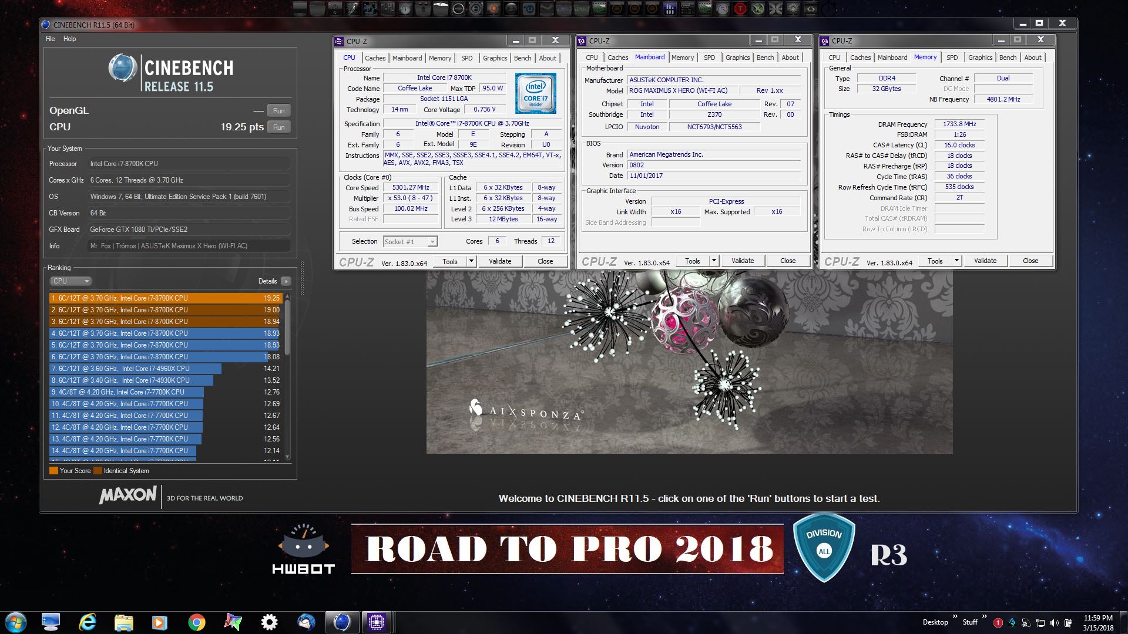Launch Google Chrome from the taskbar
The height and width of the screenshot is (634, 1128).
[x=197, y=622]
